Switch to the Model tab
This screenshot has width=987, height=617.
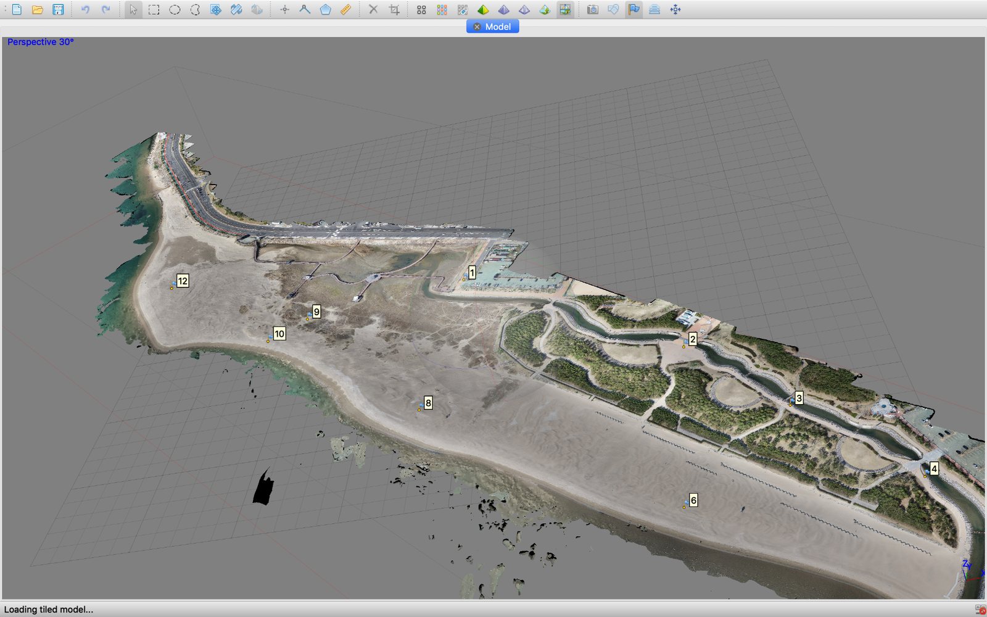pos(493,27)
